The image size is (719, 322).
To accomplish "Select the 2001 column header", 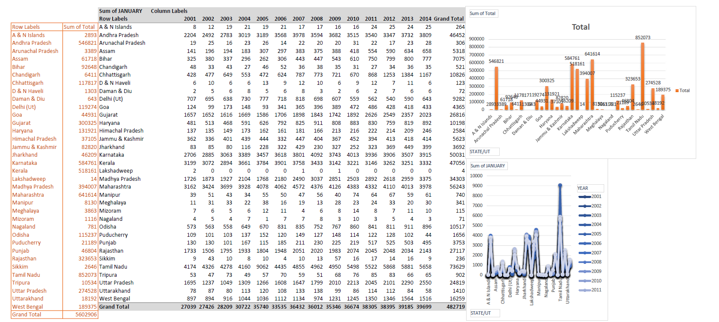I will (190, 19).
